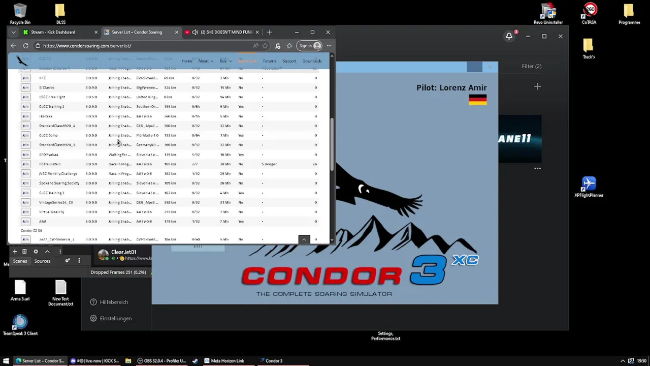Screen dimensions: 650x366
Task: Open the Forums menu link
Action: 269,61
